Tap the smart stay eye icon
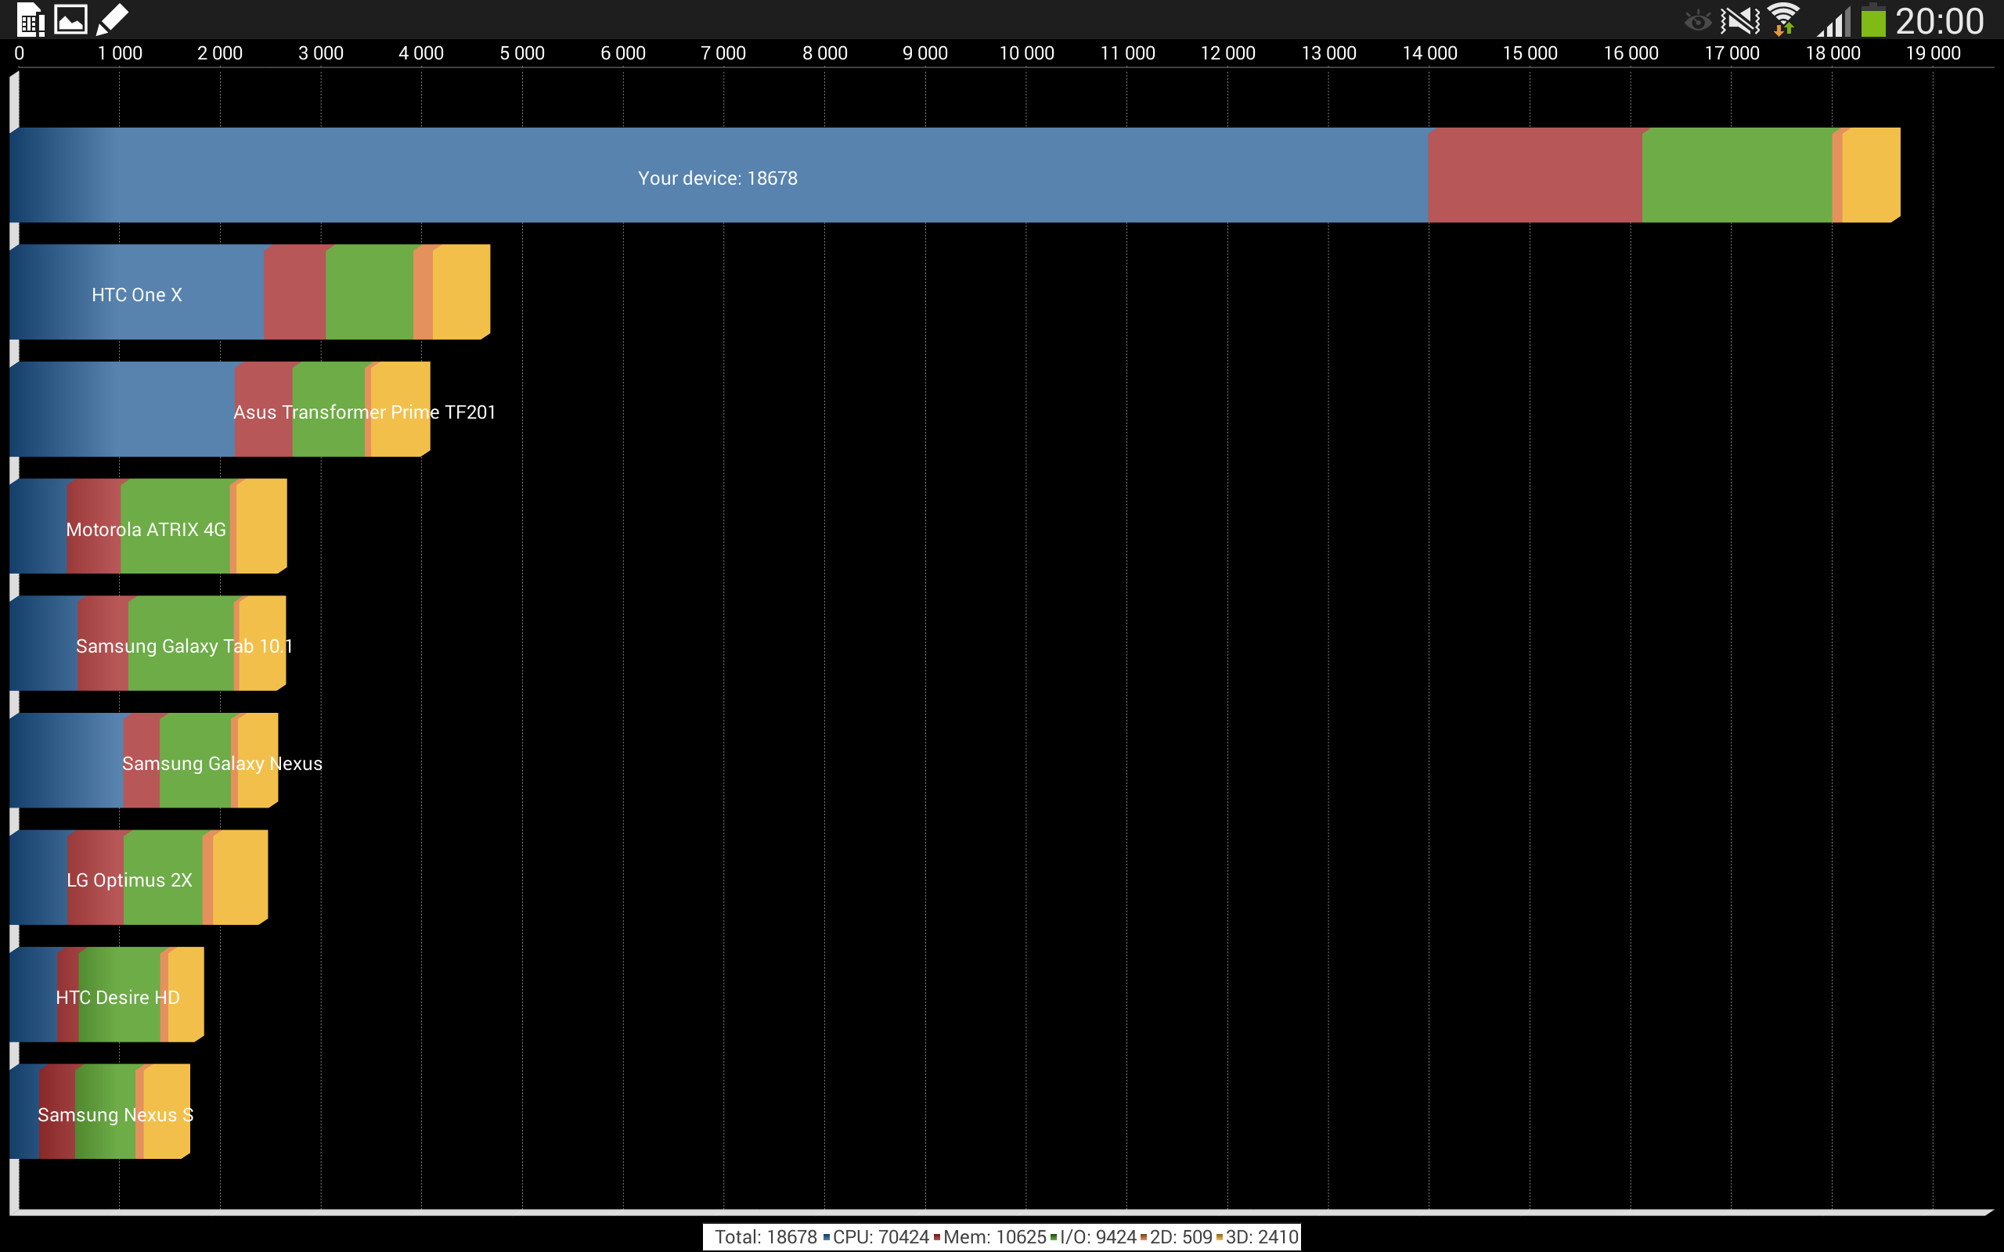Viewport: 2004px width, 1252px height. [1698, 20]
